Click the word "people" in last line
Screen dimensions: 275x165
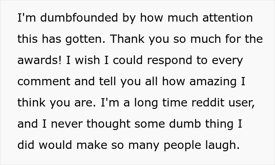pyautogui.click(x=182, y=146)
